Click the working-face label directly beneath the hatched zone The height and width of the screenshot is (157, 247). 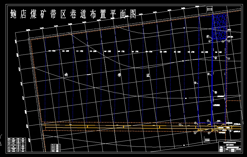[218, 52]
